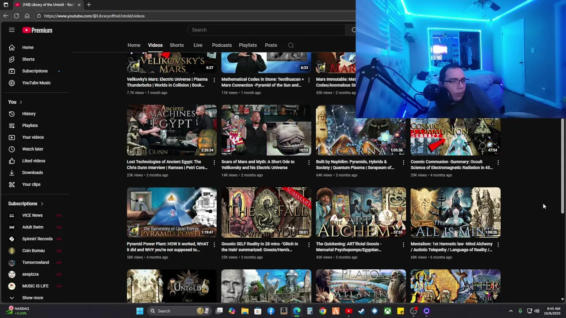Open the YouTube guide hamburger menu
The image size is (566, 318).
click(x=12, y=30)
